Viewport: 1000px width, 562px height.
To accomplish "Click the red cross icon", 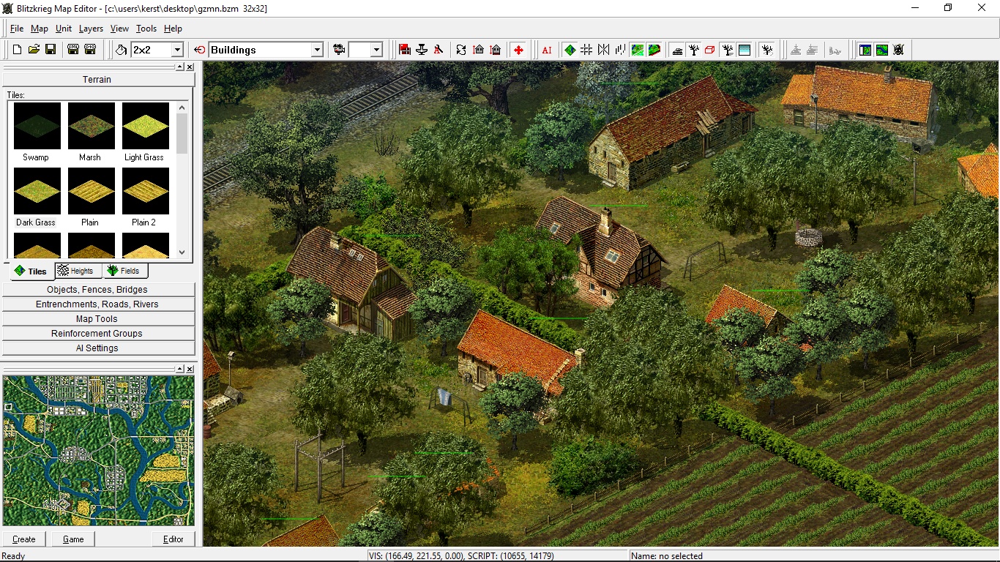I will 518,50.
